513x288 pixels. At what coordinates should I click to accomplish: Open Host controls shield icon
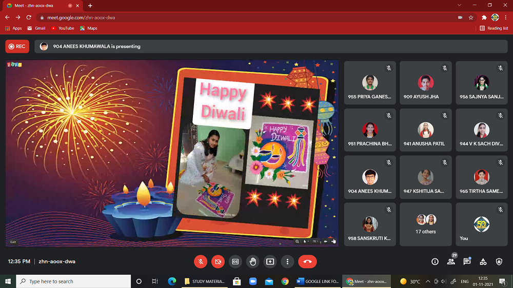tap(499, 261)
